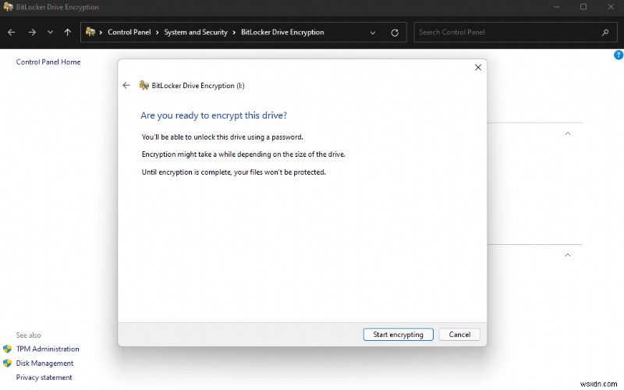Open System and Security breadcrumb
This screenshot has width=624, height=390.
coord(196,32)
